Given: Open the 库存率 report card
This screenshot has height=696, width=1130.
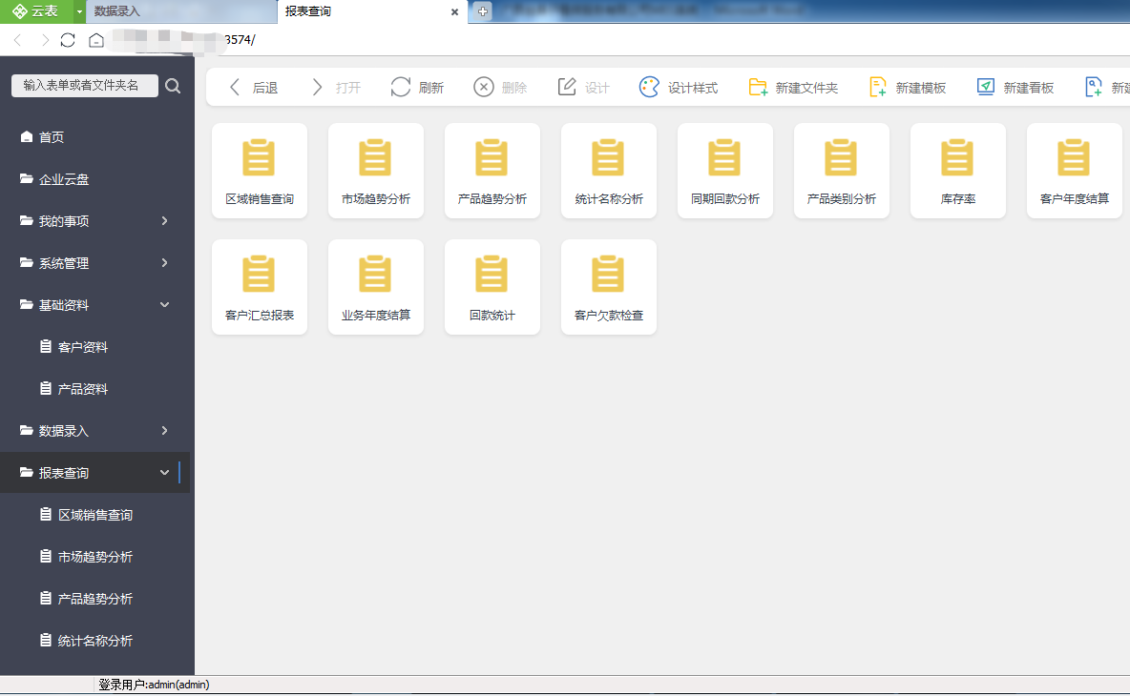Looking at the screenshot, I should [x=958, y=171].
